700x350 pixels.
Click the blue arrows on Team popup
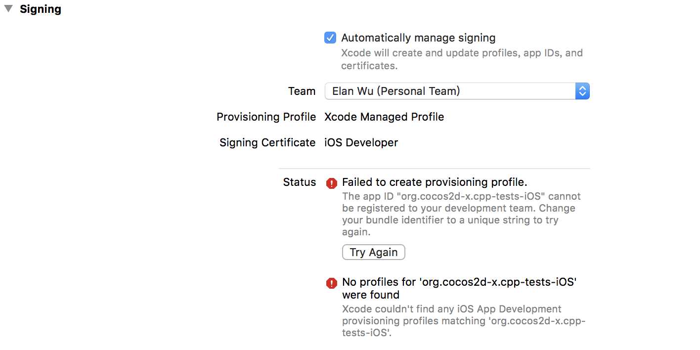pos(582,91)
